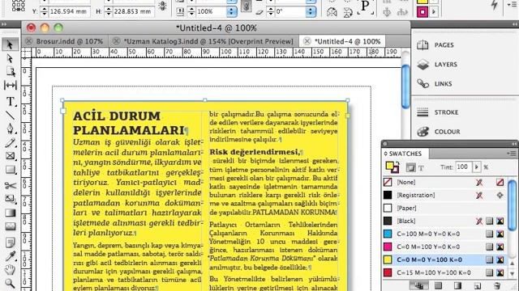This screenshot has width=519, height=291.
Task: Close the Untitled-4 document tab
Action: coord(307,41)
